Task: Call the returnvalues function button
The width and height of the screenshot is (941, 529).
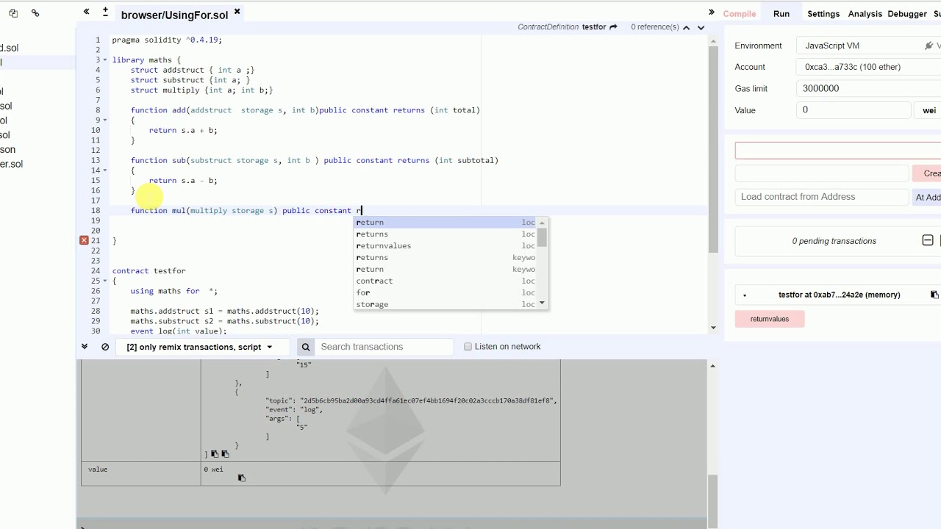Action: 770,319
